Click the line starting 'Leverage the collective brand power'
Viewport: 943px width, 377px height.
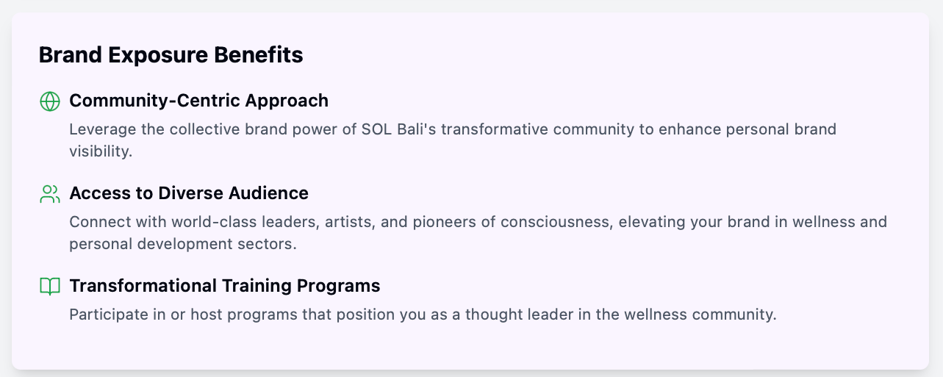[453, 129]
